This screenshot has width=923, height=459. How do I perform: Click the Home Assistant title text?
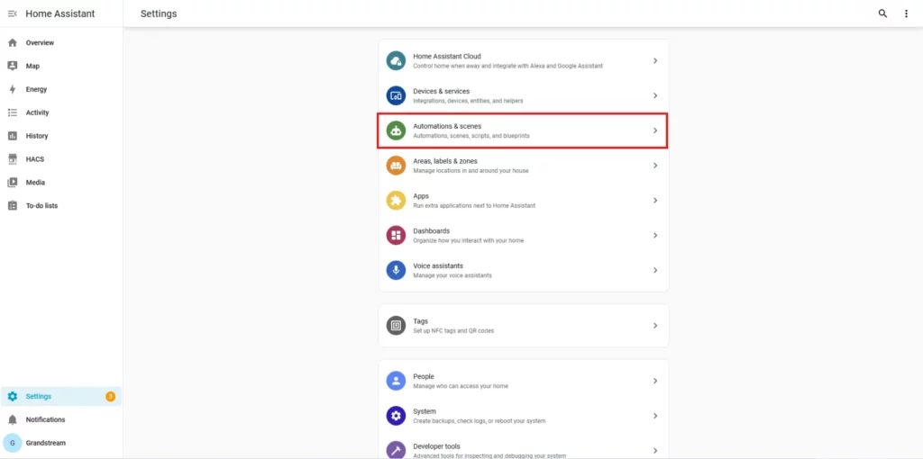point(60,13)
